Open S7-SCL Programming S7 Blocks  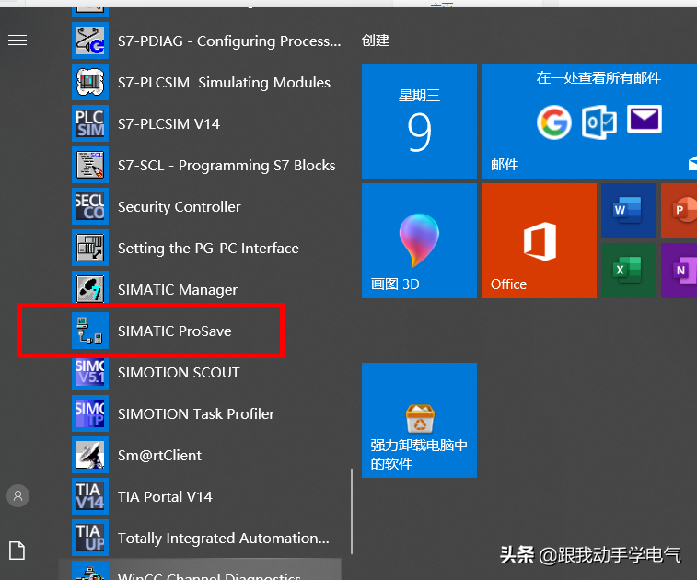226,166
